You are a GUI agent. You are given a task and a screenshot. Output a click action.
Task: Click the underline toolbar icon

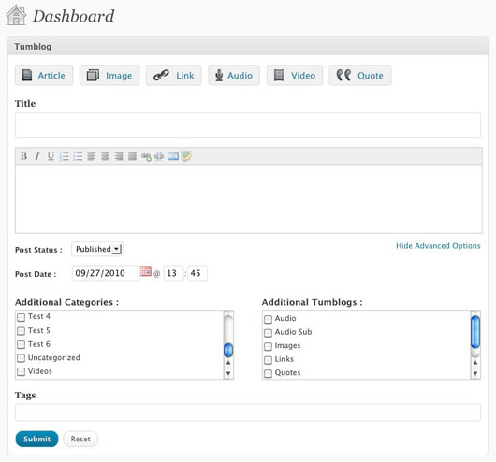[x=51, y=156]
